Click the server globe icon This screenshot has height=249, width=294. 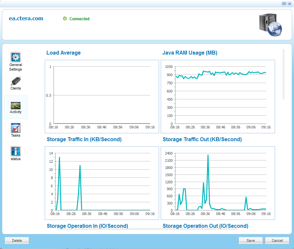tap(270, 25)
